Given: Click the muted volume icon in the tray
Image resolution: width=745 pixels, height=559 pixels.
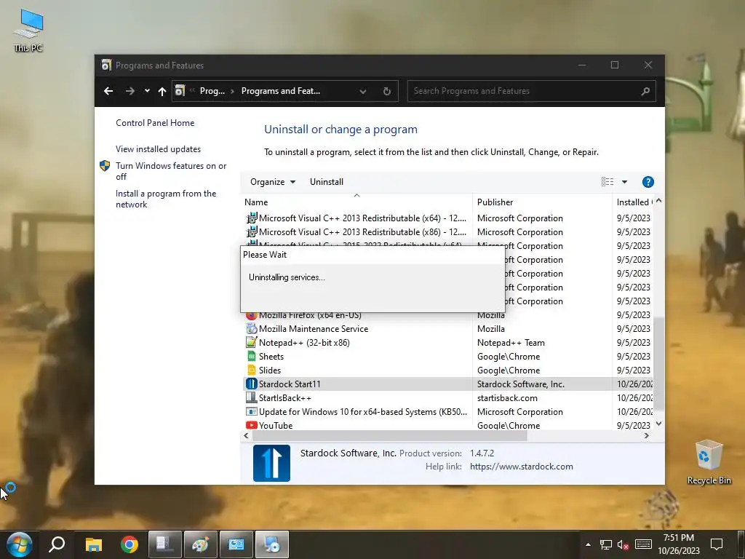Looking at the screenshot, I should coord(623,544).
